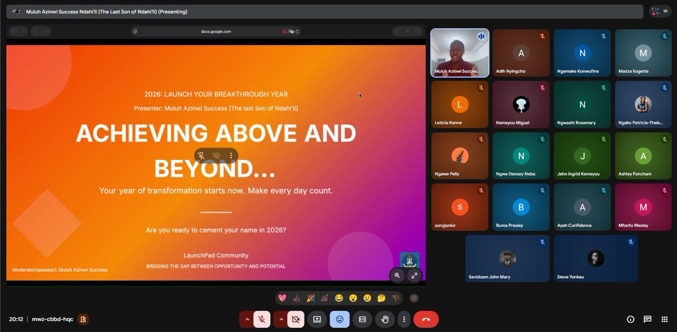Select Ayeh Confidence participant tile
This screenshot has width=677, height=332.
click(x=583, y=207)
